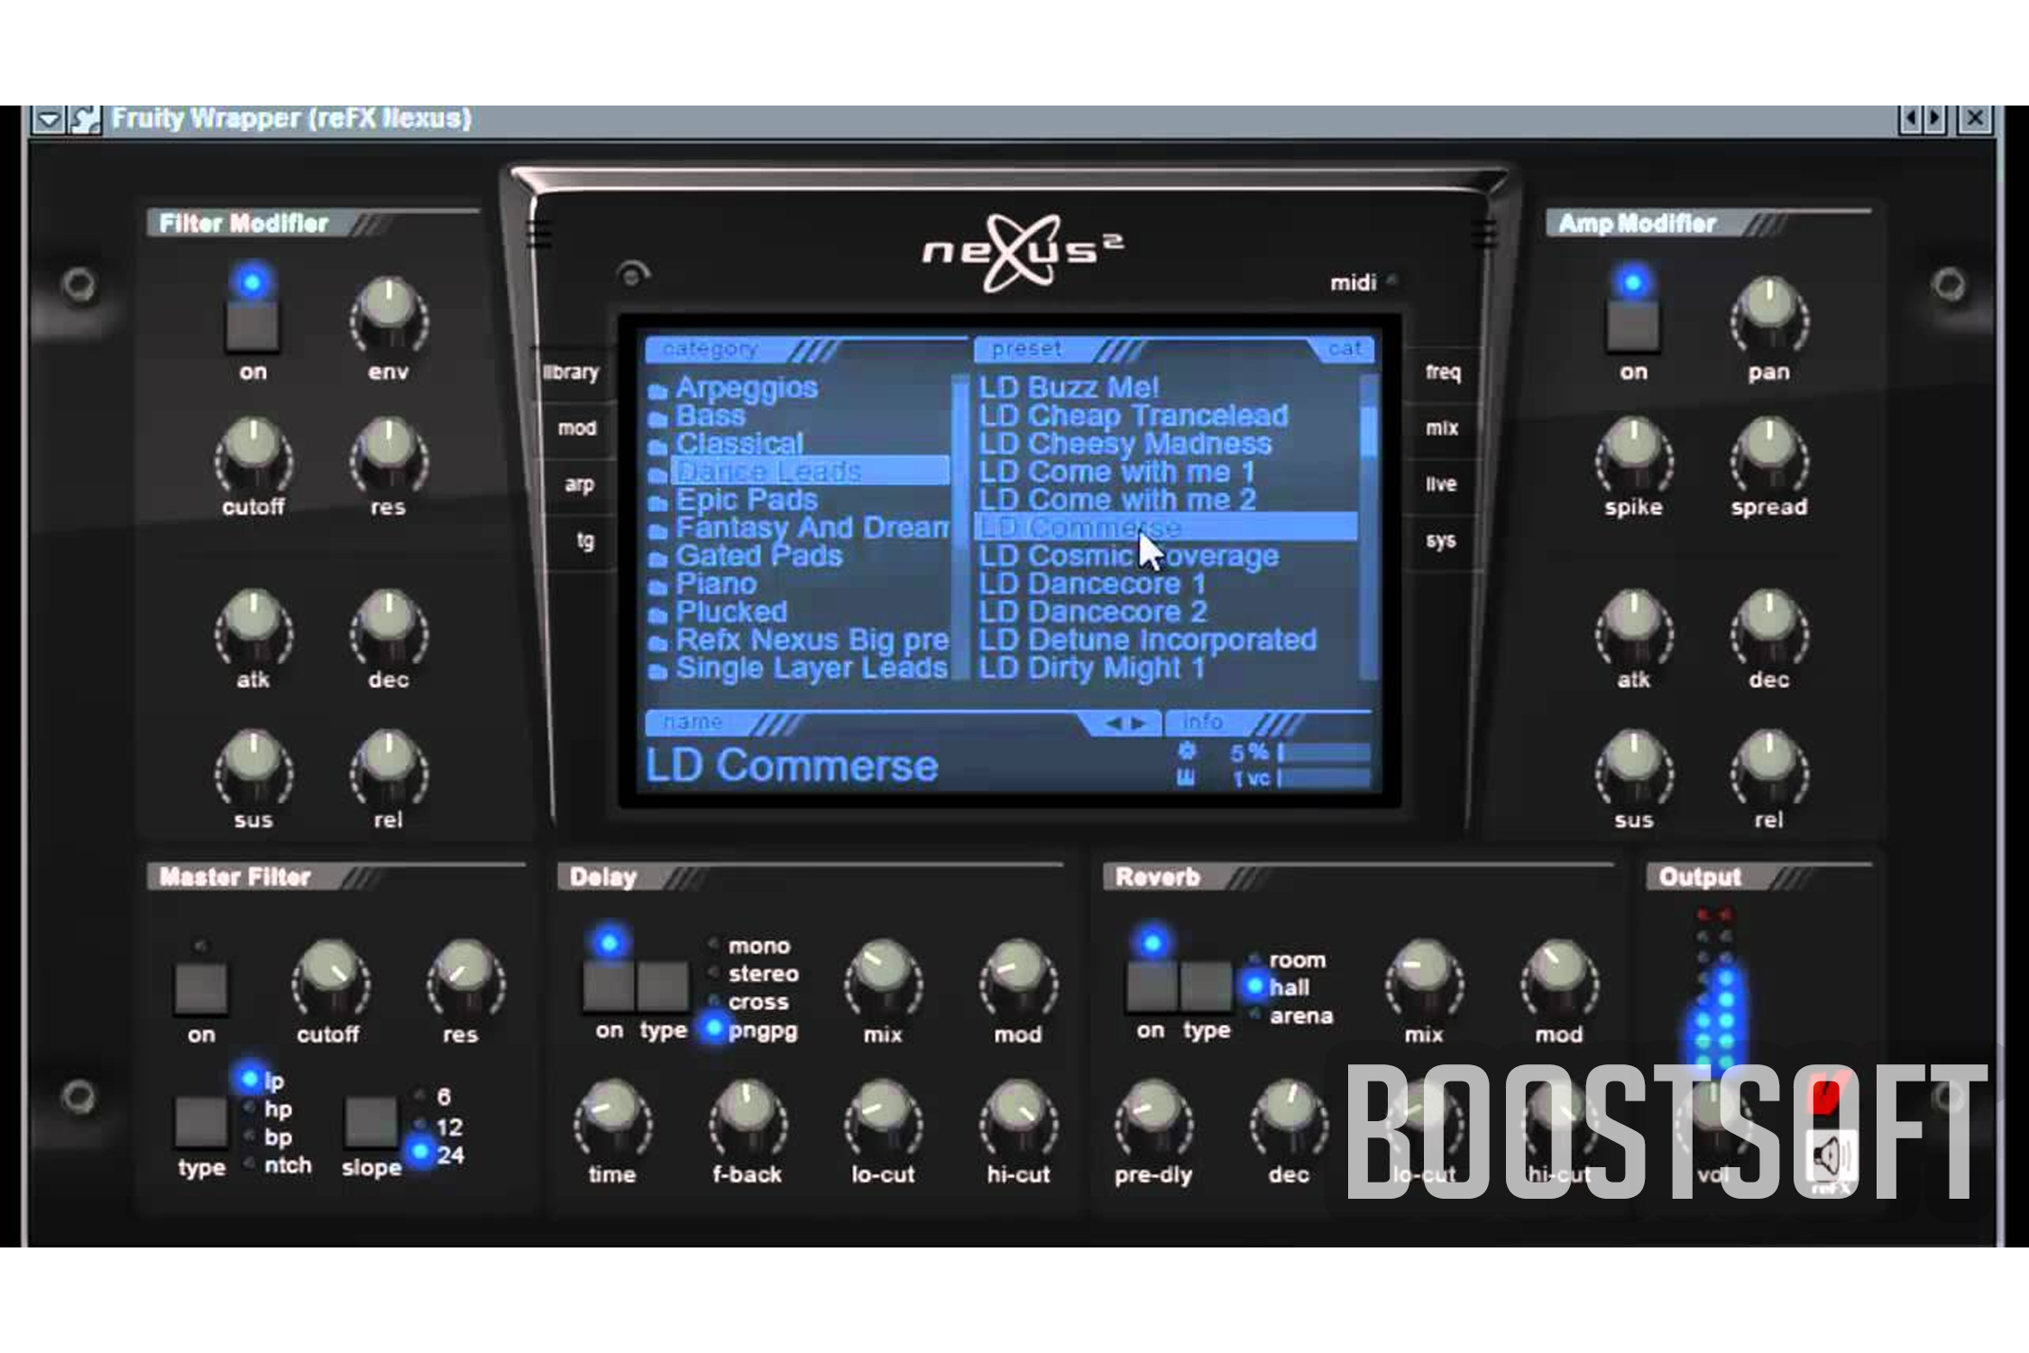Select preset LD Come with me 2
Viewport: 2029px width, 1353px height.
[x=1117, y=501]
